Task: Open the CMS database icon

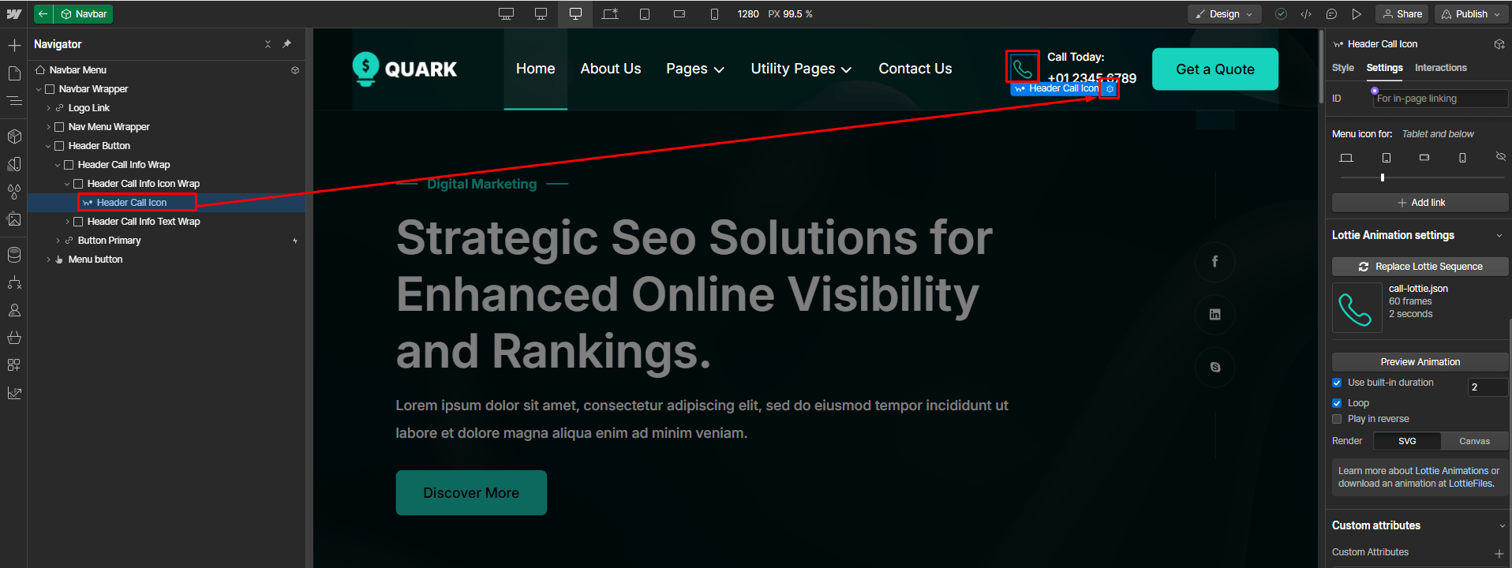Action: (14, 255)
